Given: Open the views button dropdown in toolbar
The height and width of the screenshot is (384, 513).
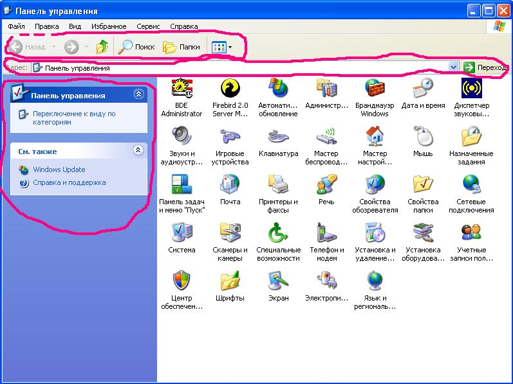Looking at the screenshot, I should tap(230, 47).
